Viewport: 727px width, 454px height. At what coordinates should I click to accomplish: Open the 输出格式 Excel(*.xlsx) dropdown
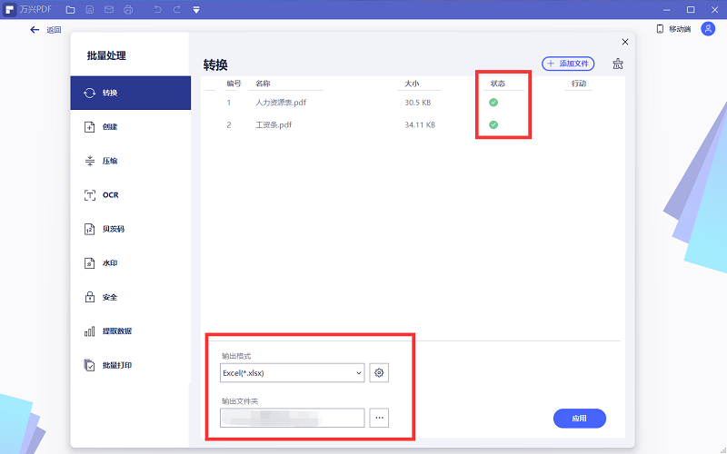[x=292, y=372]
